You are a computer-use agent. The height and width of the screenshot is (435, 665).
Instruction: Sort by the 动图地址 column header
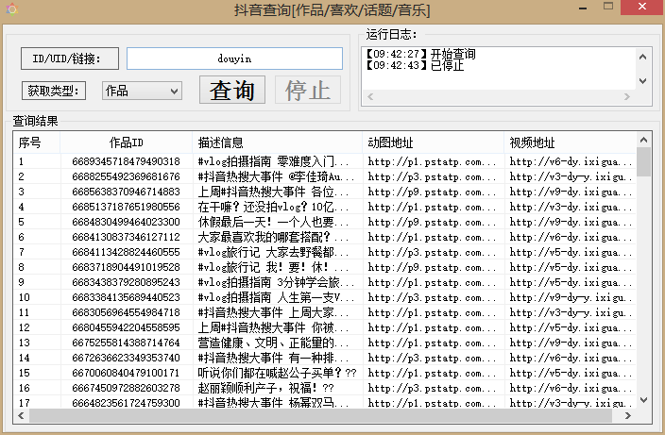point(433,142)
